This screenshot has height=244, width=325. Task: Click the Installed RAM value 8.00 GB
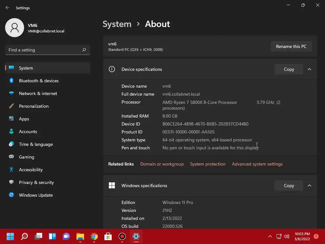coord(170,116)
